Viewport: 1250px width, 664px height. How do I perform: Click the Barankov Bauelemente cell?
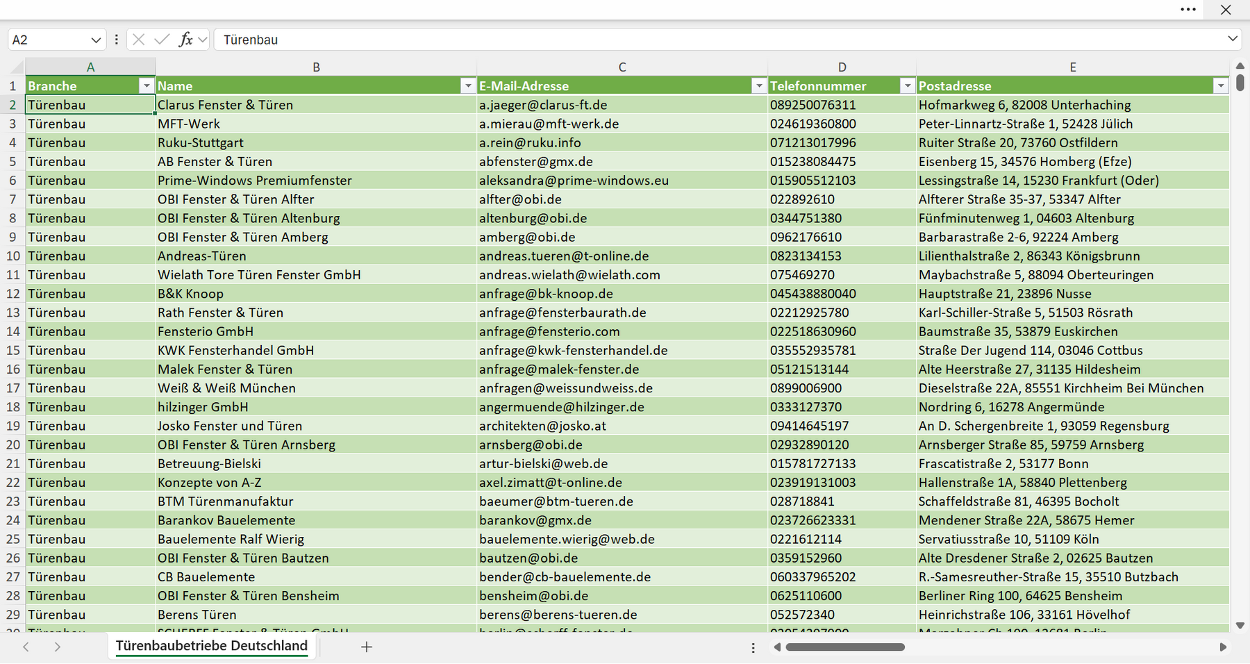pos(316,520)
